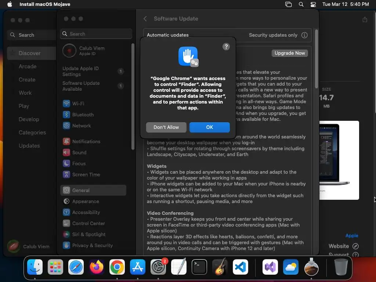
Task: Open System Settings from the Dock
Action: (158, 267)
